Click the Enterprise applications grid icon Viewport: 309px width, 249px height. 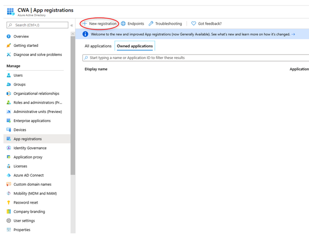pos(9,121)
